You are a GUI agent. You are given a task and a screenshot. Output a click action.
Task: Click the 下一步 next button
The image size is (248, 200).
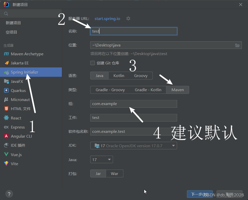(x=200, y=194)
